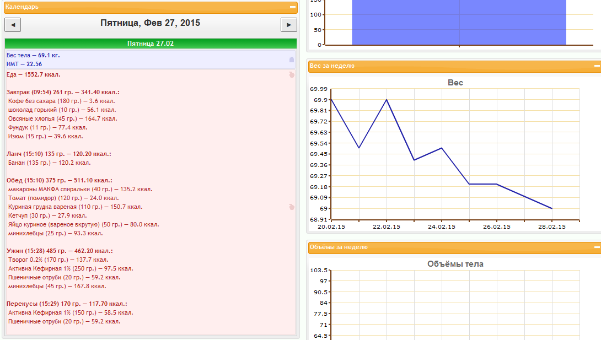
Task: Select шоколад горький row
Action: pyautogui.click(x=62, y=110)
